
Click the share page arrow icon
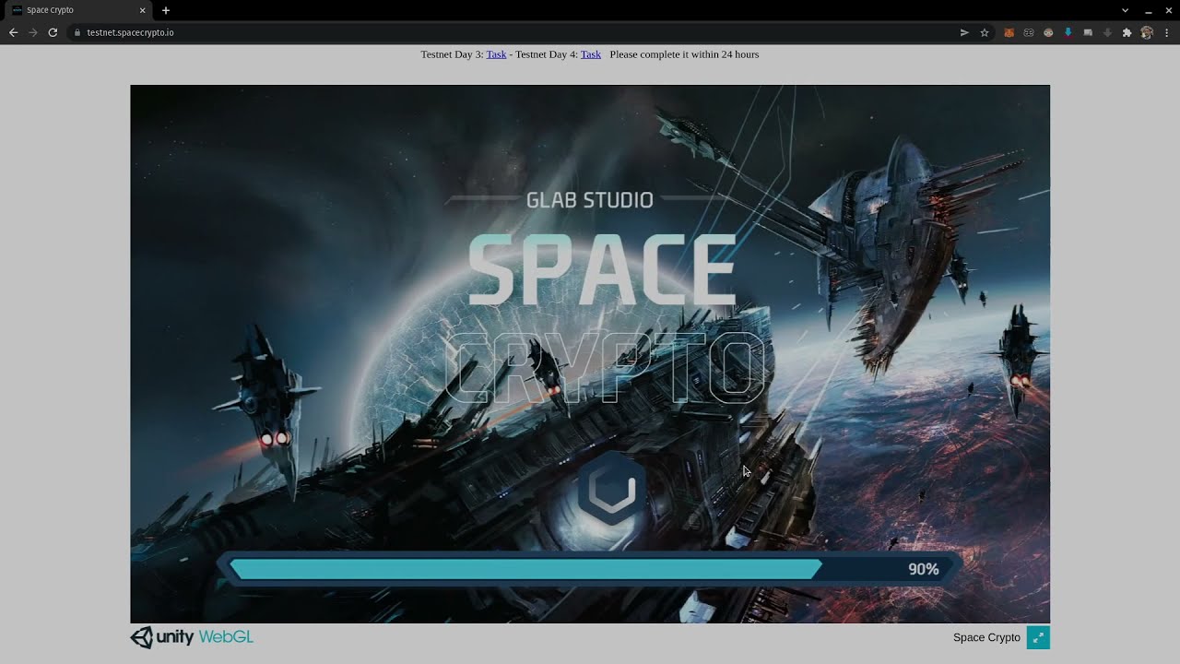point(964,32)
